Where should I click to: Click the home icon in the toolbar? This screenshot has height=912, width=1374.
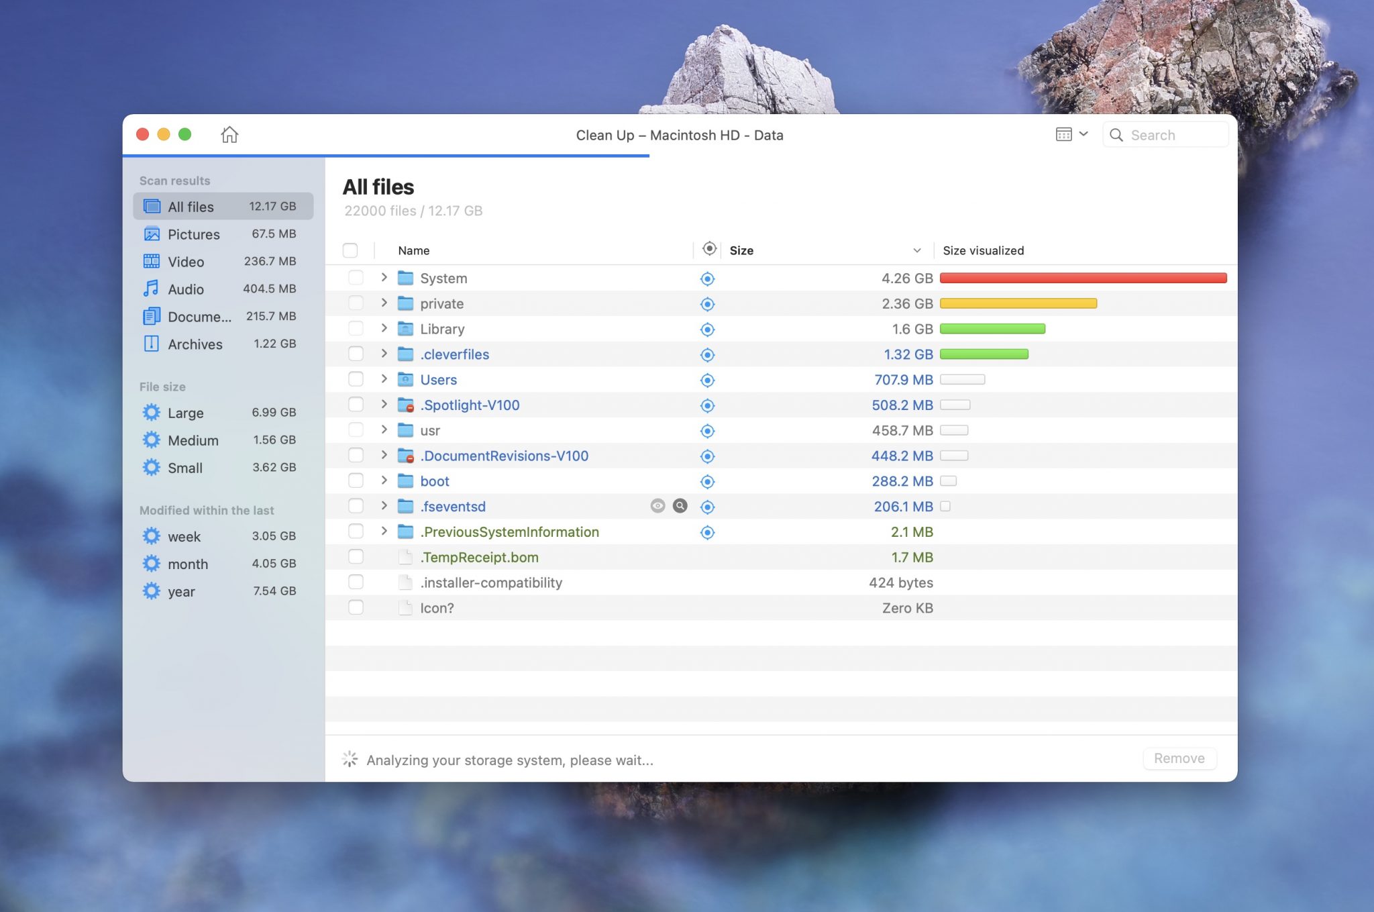coord(229,134)
